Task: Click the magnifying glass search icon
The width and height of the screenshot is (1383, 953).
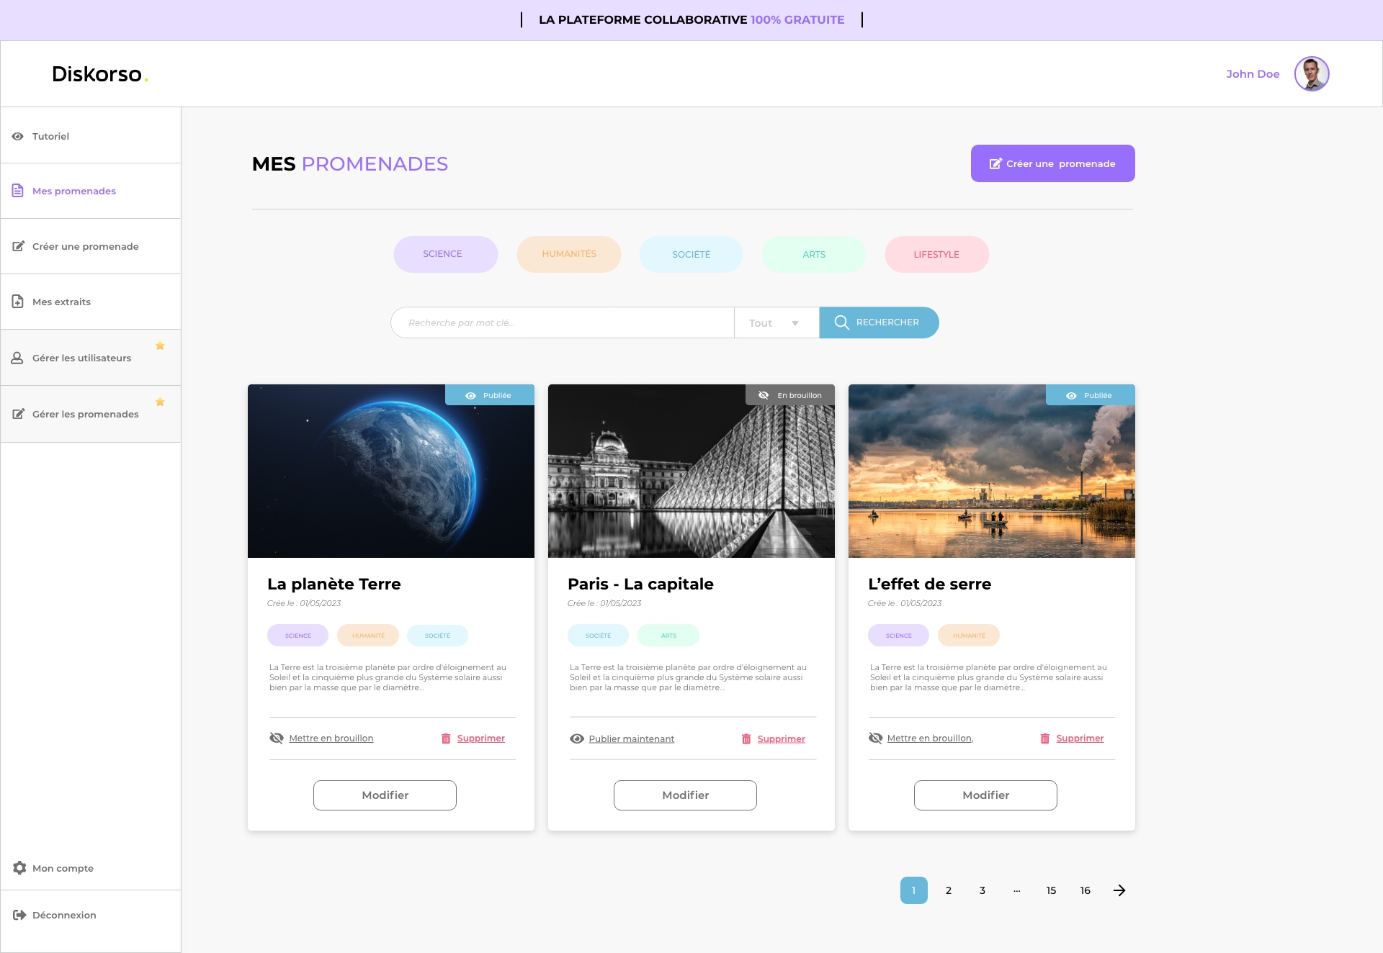Action: (x=841, y=322)
